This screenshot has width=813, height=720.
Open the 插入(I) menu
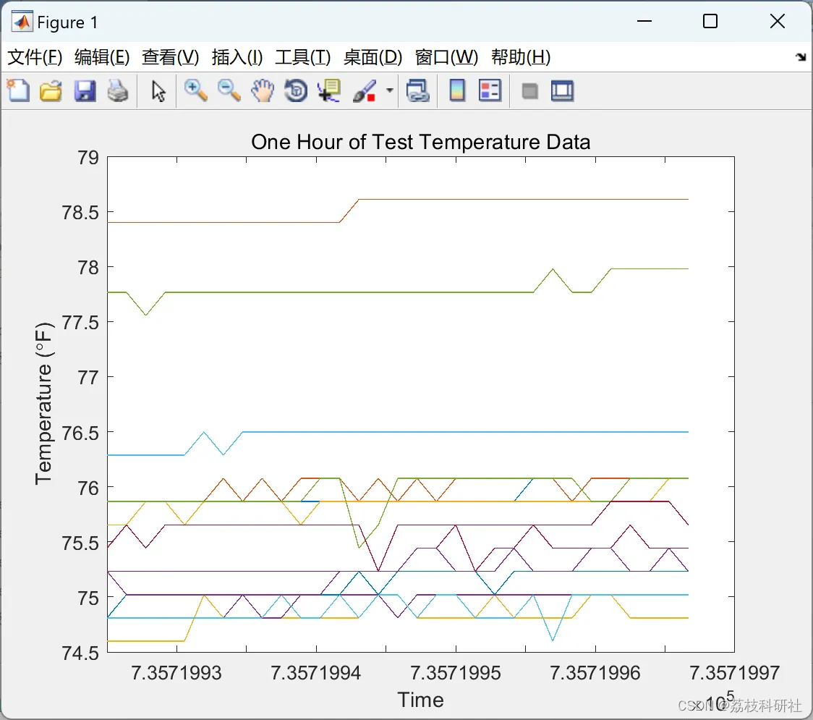click(237, 57)
